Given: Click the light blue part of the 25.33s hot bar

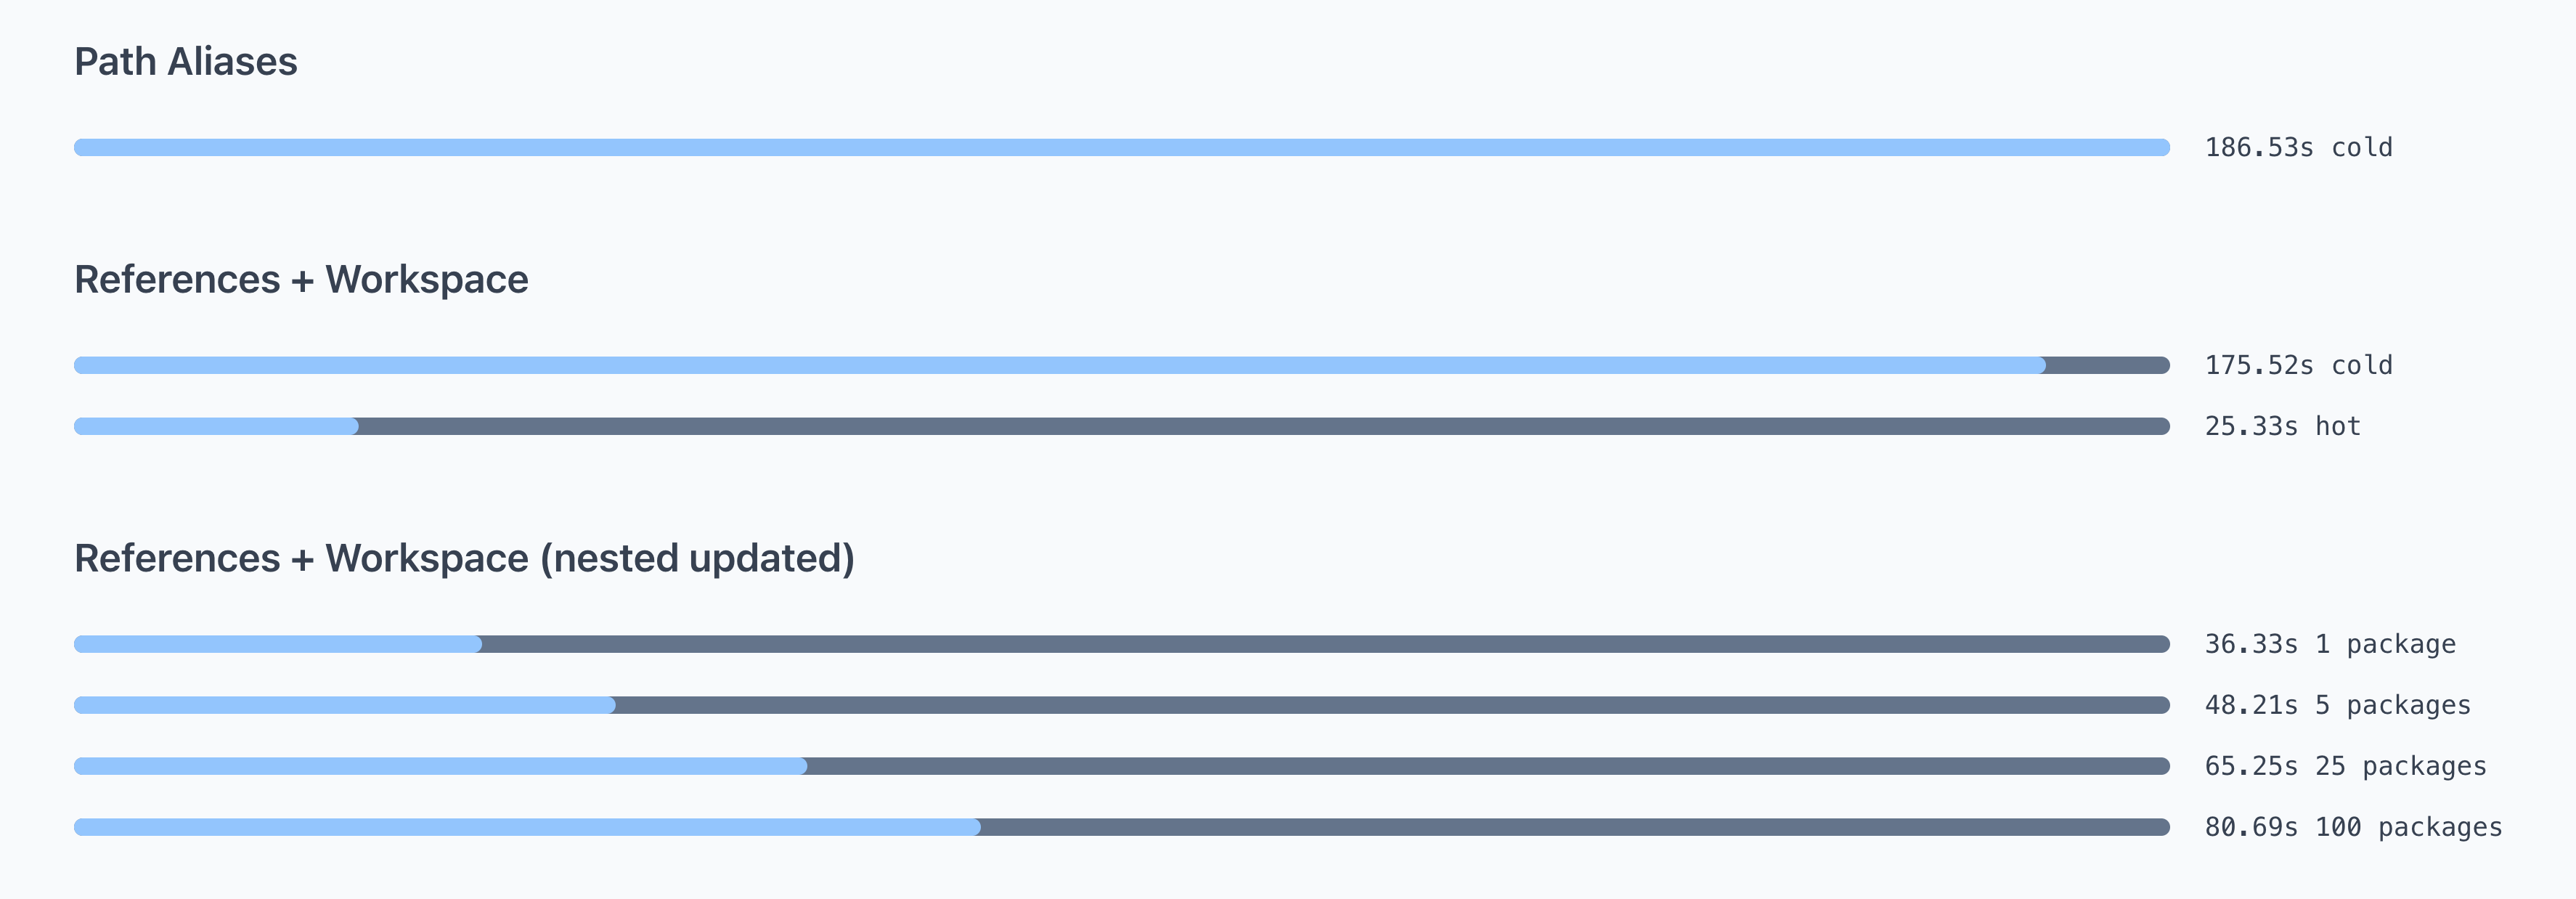Looking at the screenshot, I should click(x=216, y=427).
